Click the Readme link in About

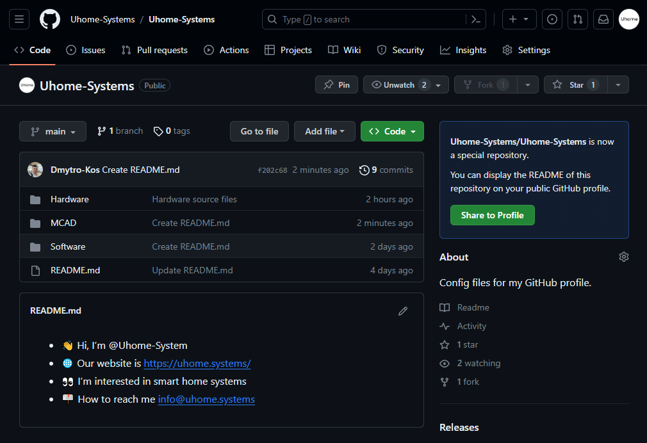pos(464,308)
